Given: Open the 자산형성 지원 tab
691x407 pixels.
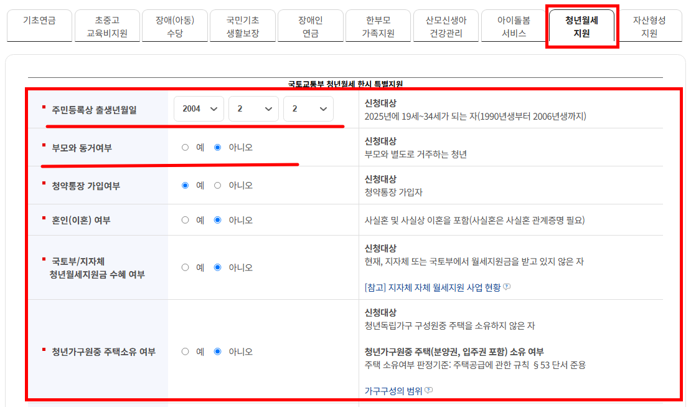Looking at the screenshot, I should (x=650, y=26).
